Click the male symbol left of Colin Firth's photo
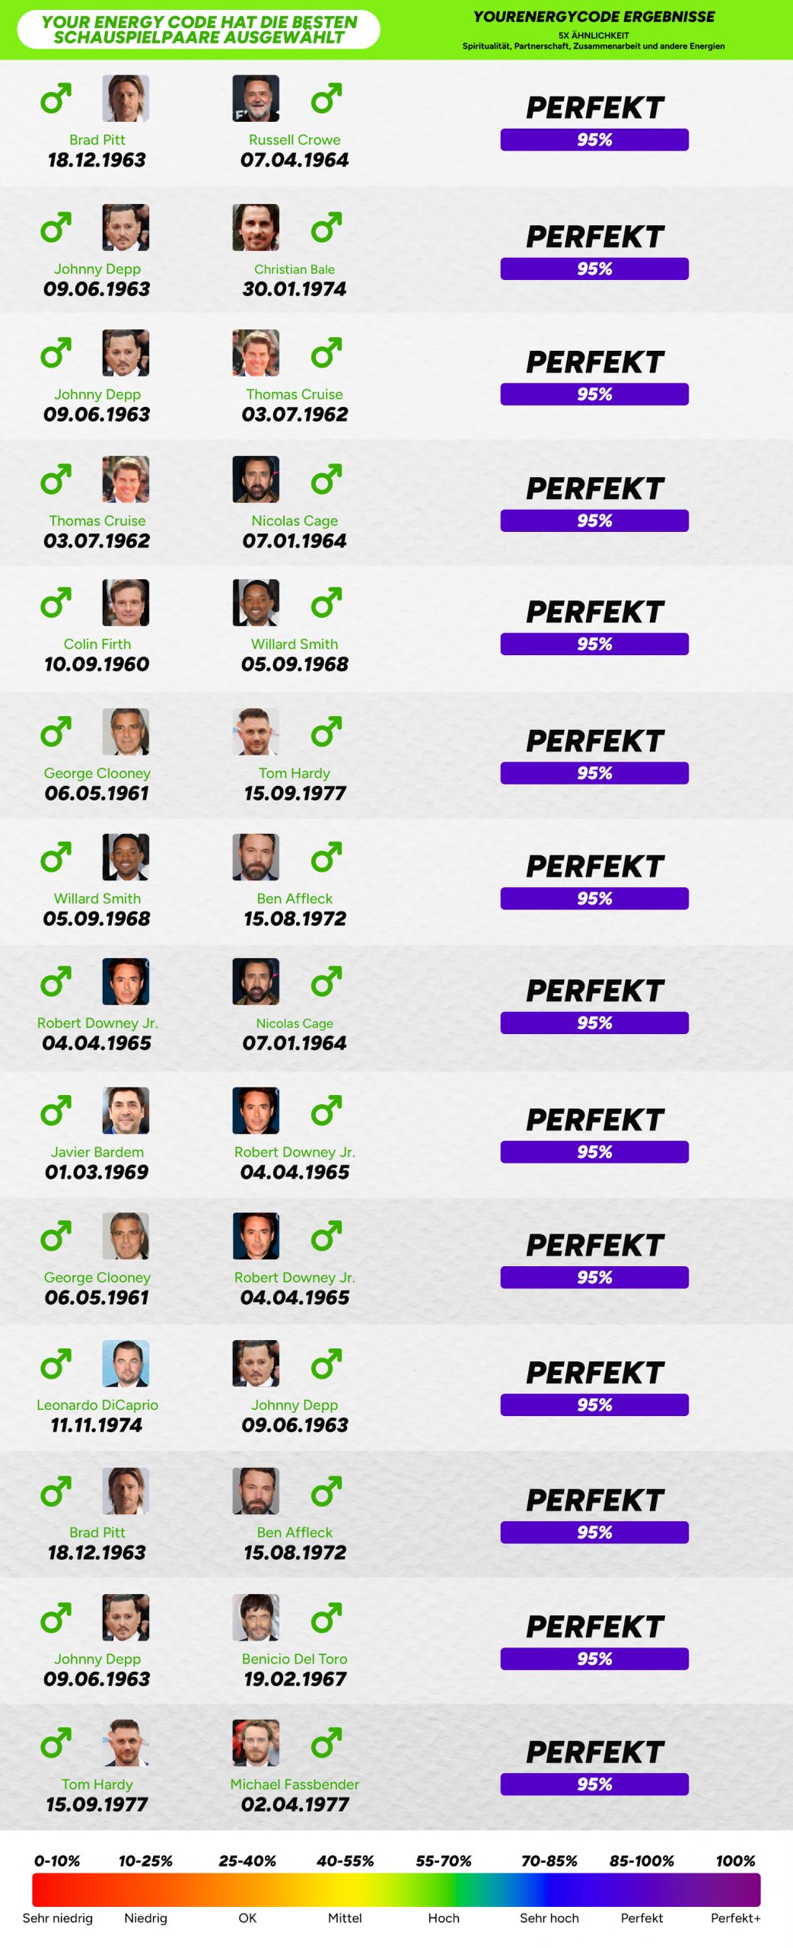The width and height of the screenshot is (793, 1948). (x=56, y=603)
